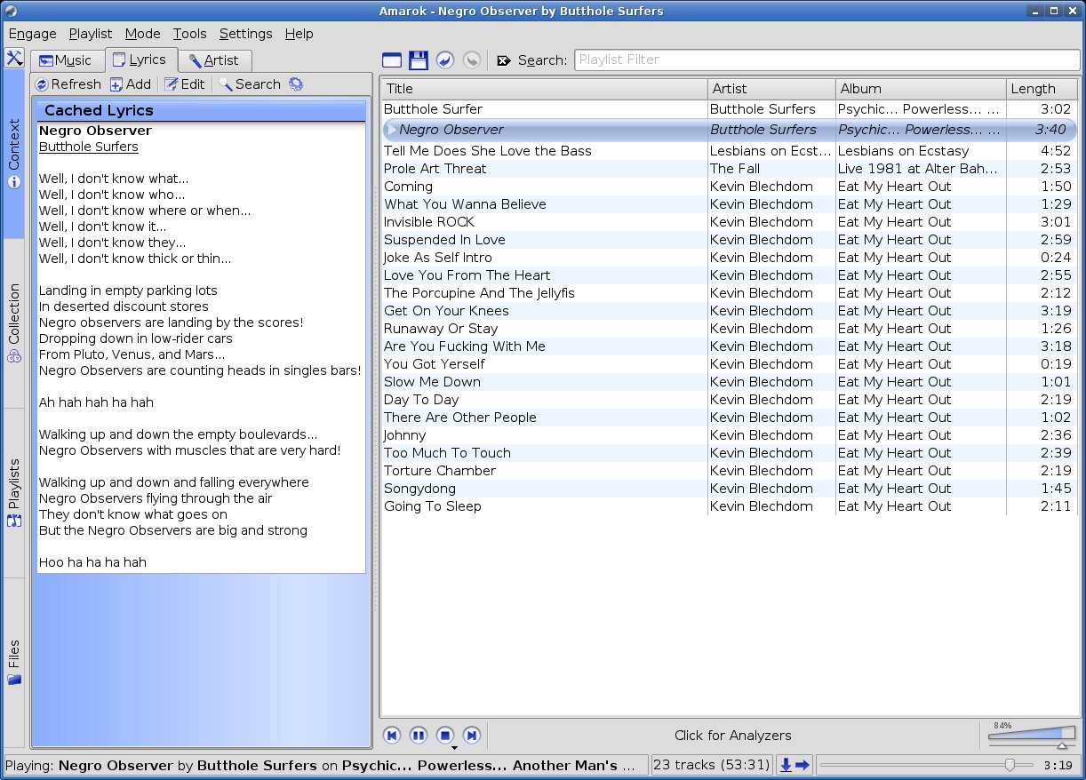Select 'What You Wanna Believe' track
Viewport: 1086px width, 780px height.
(x=729, y=204)
